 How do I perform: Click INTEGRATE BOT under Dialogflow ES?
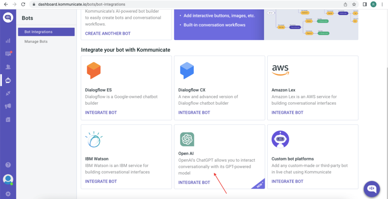101,112
